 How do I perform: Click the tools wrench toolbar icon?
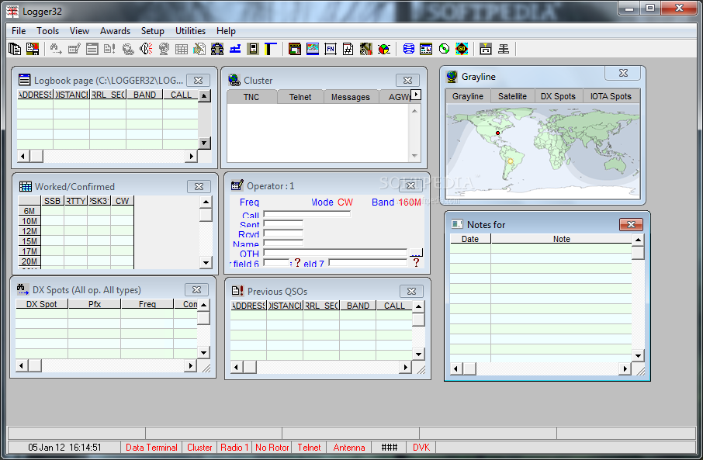click(365, 49)
